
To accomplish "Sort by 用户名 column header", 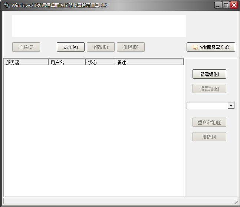I will coord(67,62).
